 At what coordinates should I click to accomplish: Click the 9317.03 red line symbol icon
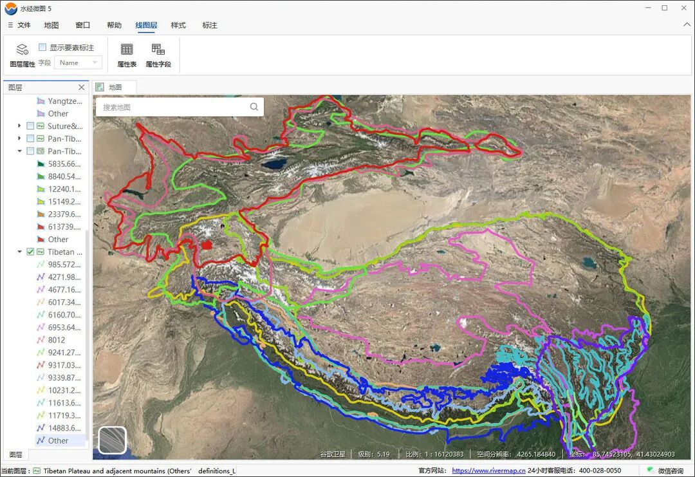pos(41,365)
